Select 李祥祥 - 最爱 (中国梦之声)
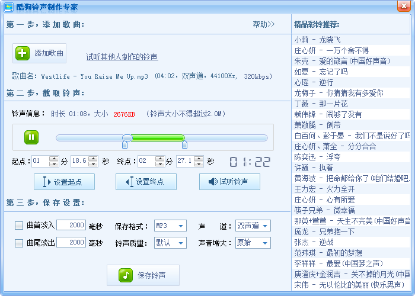 (351, 263)
